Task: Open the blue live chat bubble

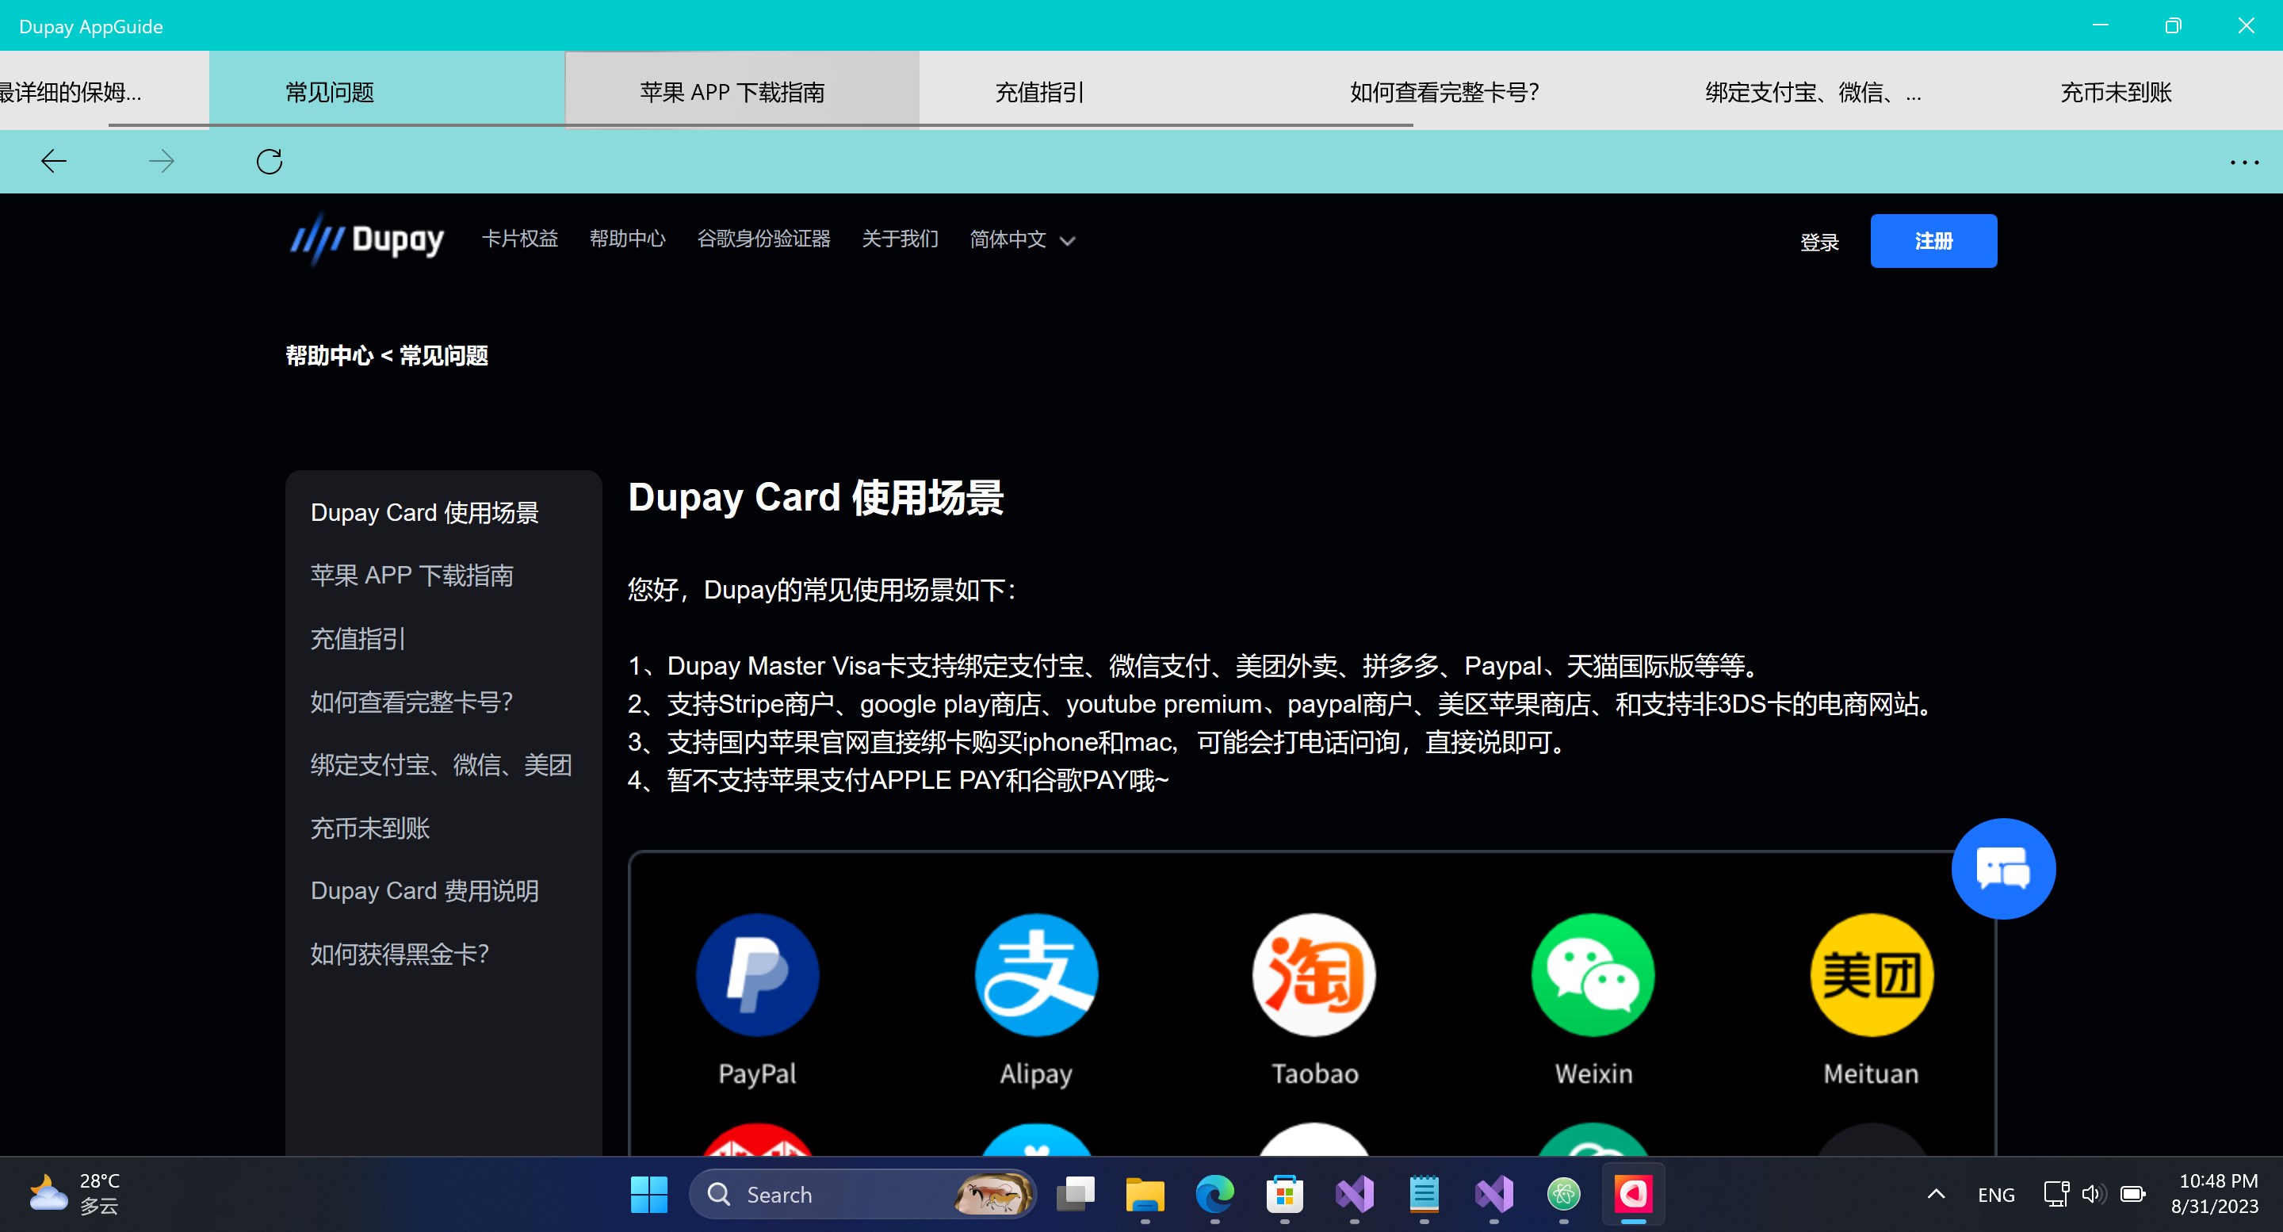Action: point(2002,869)
